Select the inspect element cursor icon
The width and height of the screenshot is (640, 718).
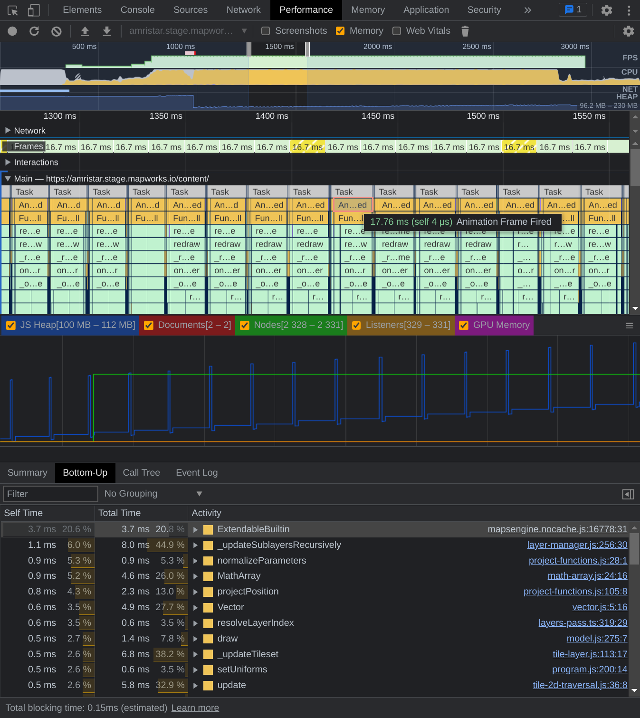click(x=13, y=10)
